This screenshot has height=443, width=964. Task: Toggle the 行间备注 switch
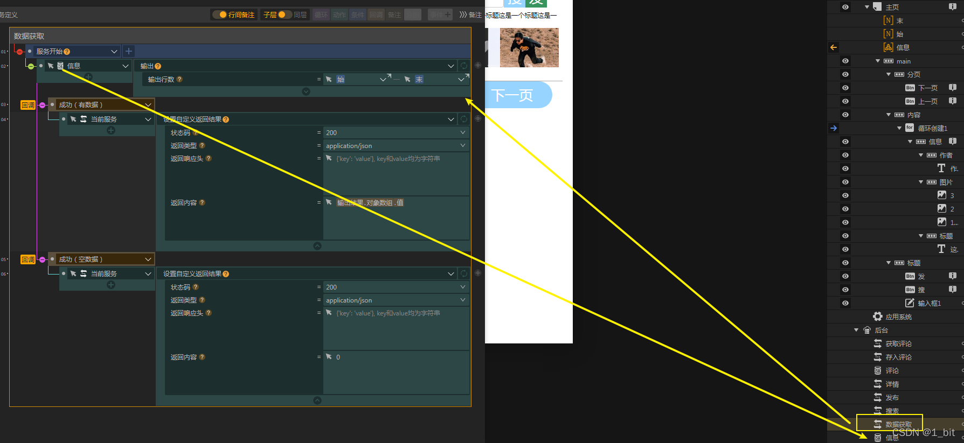234,15
